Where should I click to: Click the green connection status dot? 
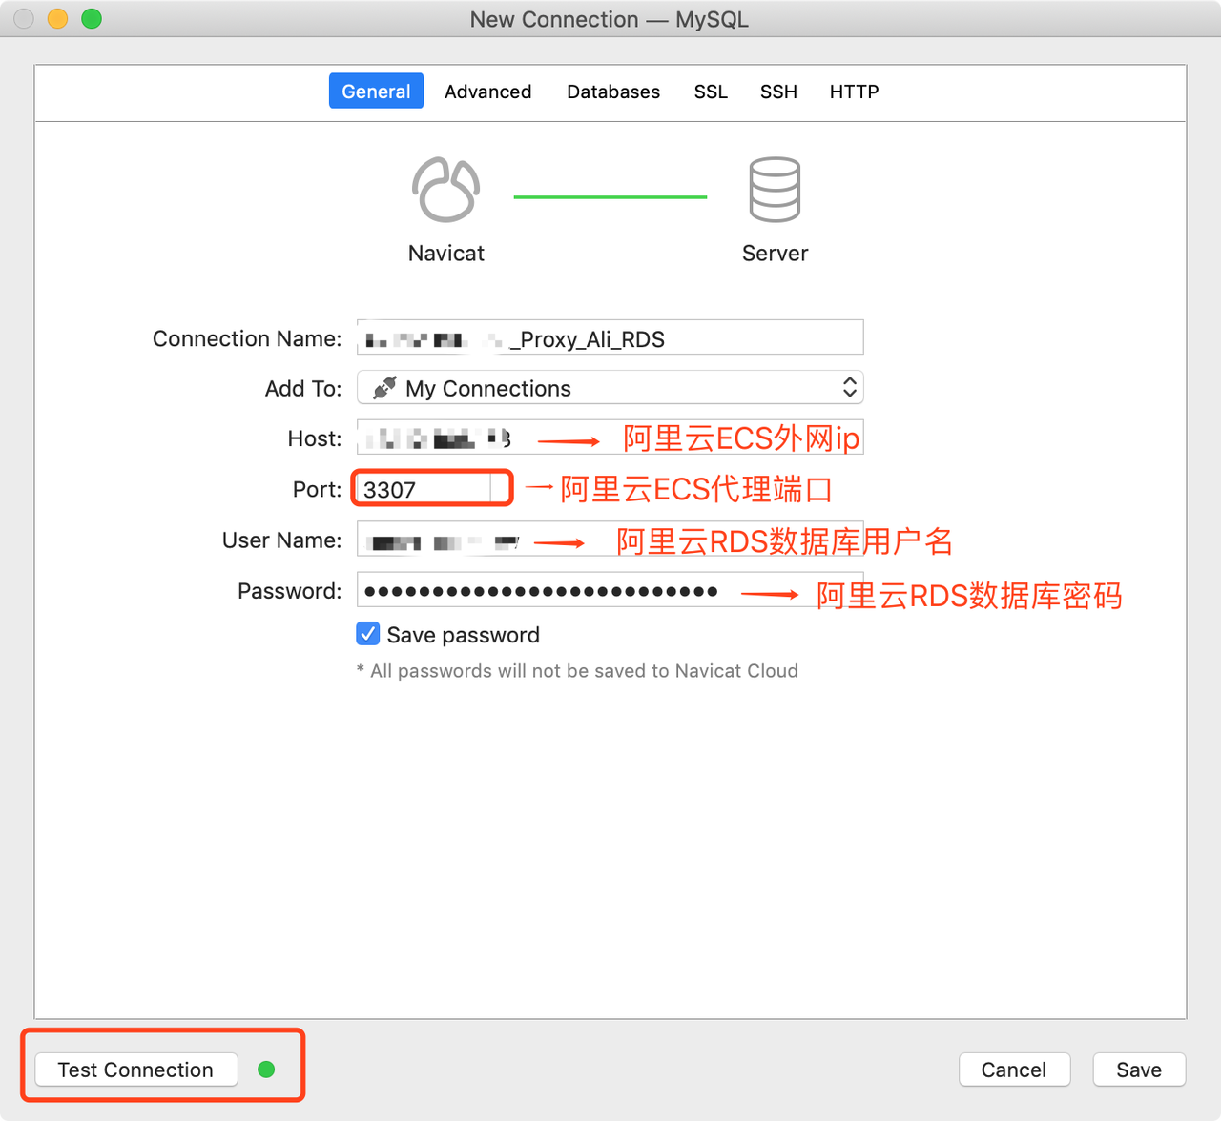[266, 1070]
